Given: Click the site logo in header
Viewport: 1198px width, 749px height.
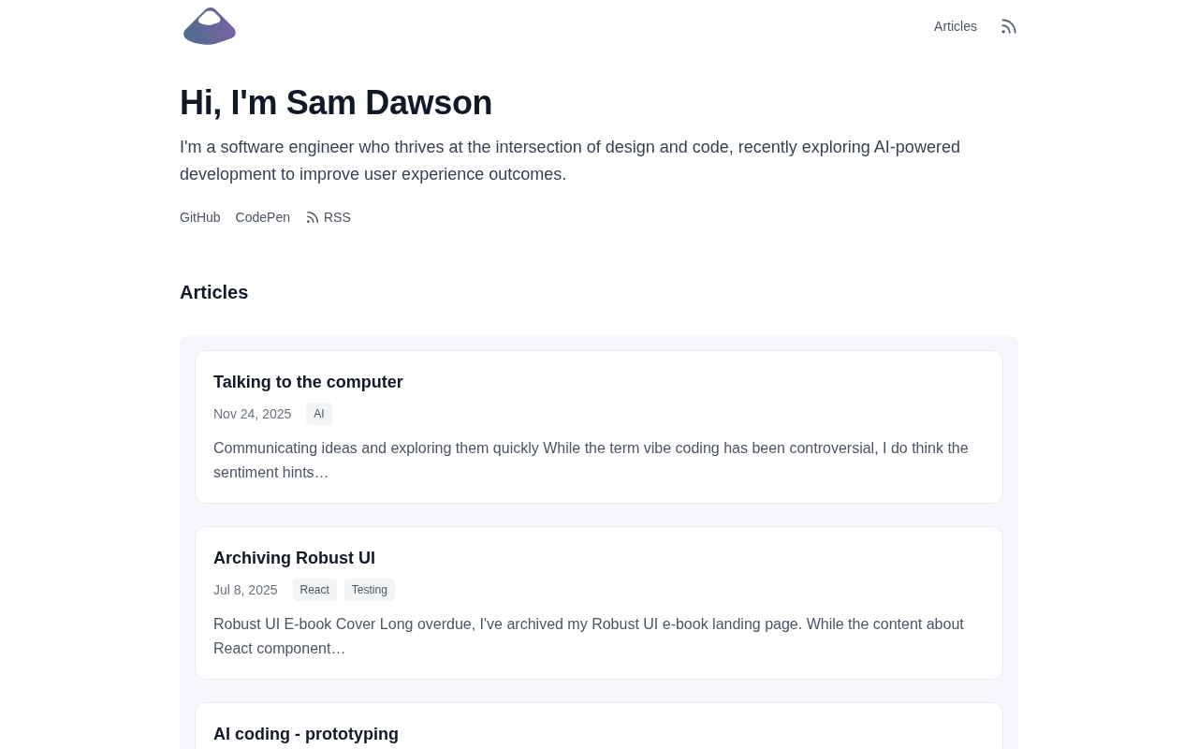Looking at the screenshot, I should (210, 26).
